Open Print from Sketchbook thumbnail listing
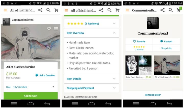This screenshot has width=184, height=108. (138, 67)
